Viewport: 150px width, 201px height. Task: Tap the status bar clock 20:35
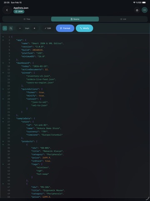7,3
